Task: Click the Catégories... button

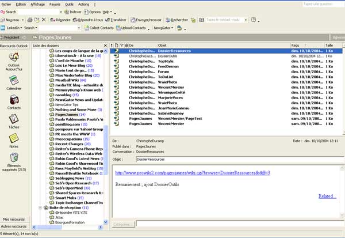Action: click(x=122, y=224)
